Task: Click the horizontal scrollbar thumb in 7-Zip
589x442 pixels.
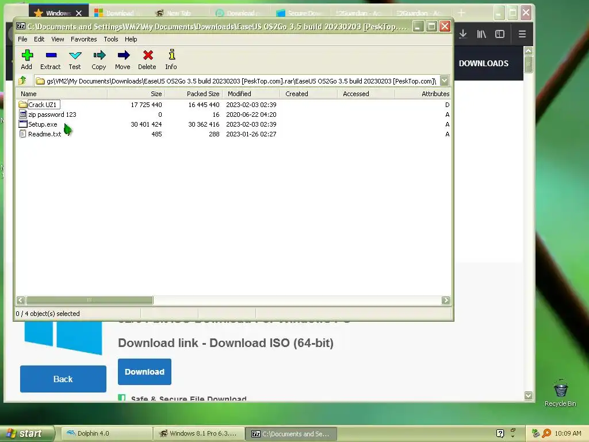Action: pyautogui.click(x=89, y=300)
